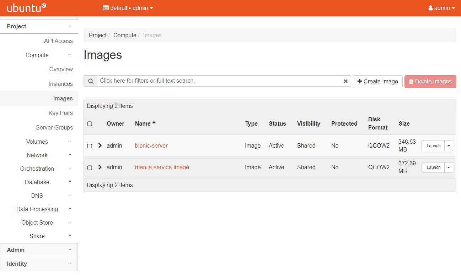461x275 pixels.
Task: Click the search magnifier icon
Action: [91, 81]
